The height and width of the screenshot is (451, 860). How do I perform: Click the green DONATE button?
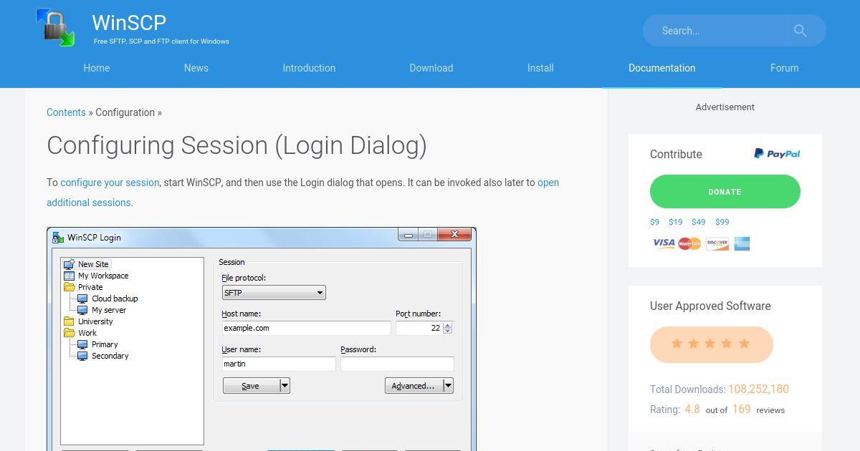click(725, 192)
